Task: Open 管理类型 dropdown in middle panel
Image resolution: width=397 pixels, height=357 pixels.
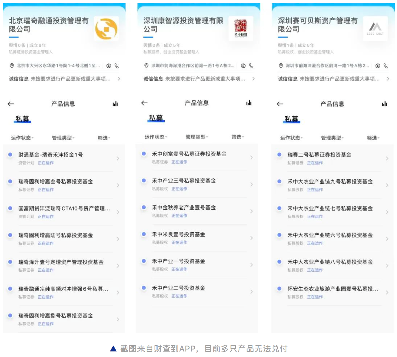Action: 197,137
